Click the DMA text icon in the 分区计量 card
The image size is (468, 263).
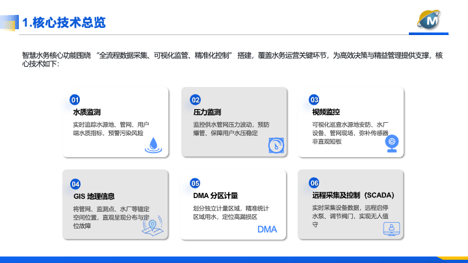click(x=267, y=229)
